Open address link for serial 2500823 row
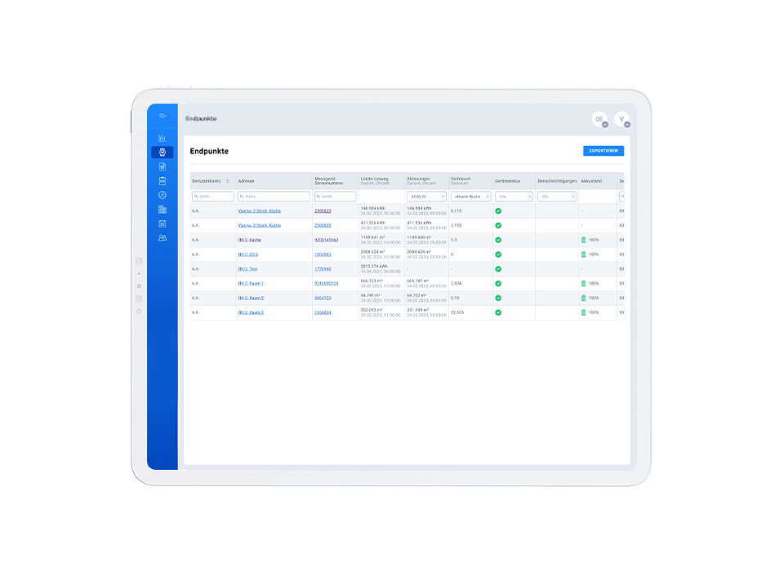Screen dimensions: 784x571 point(260,210)
